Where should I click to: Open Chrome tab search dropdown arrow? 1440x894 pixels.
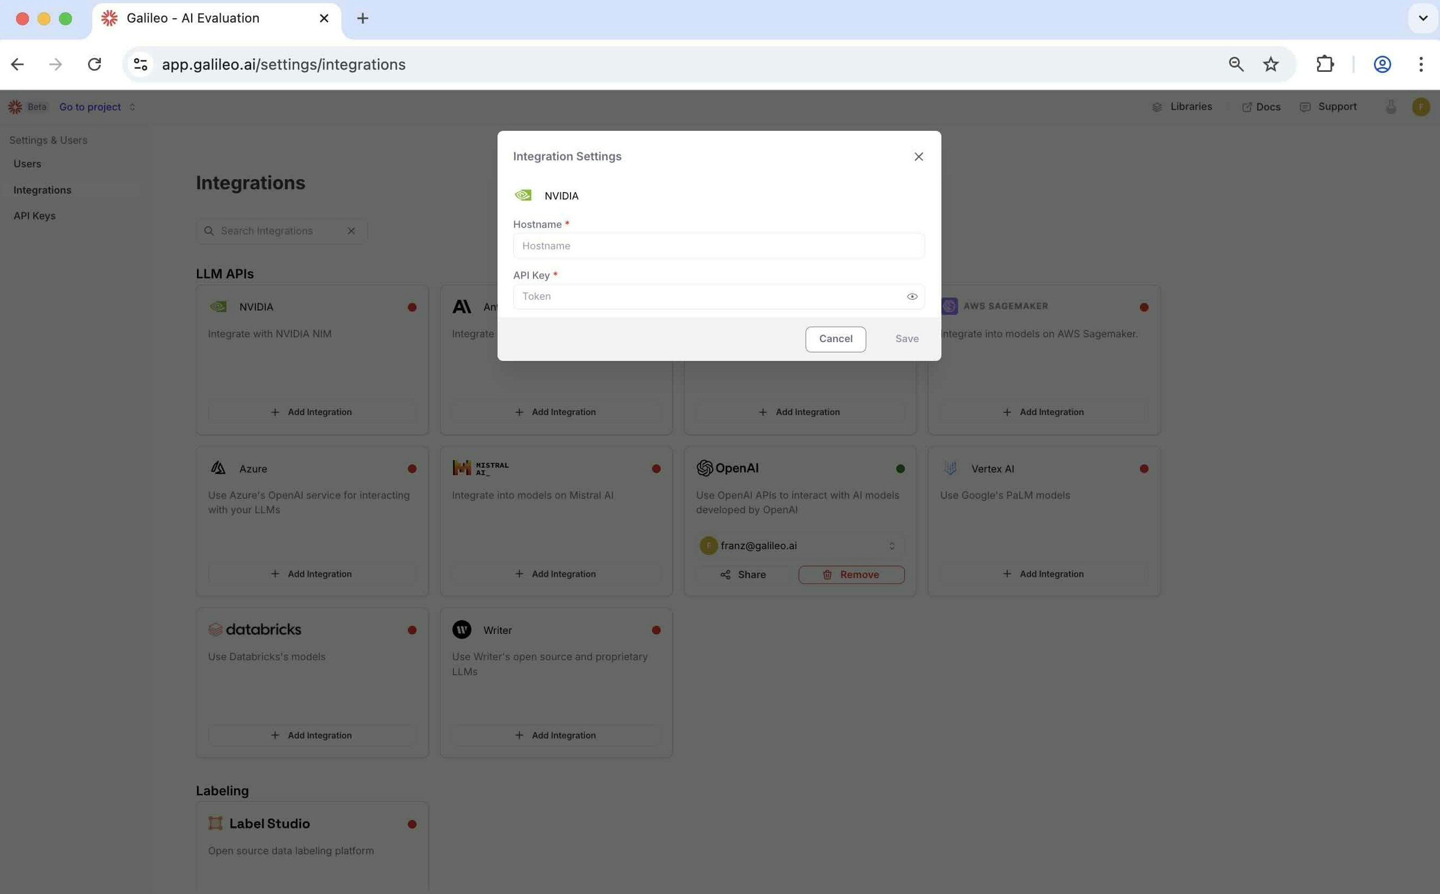tap(1423, 18)
